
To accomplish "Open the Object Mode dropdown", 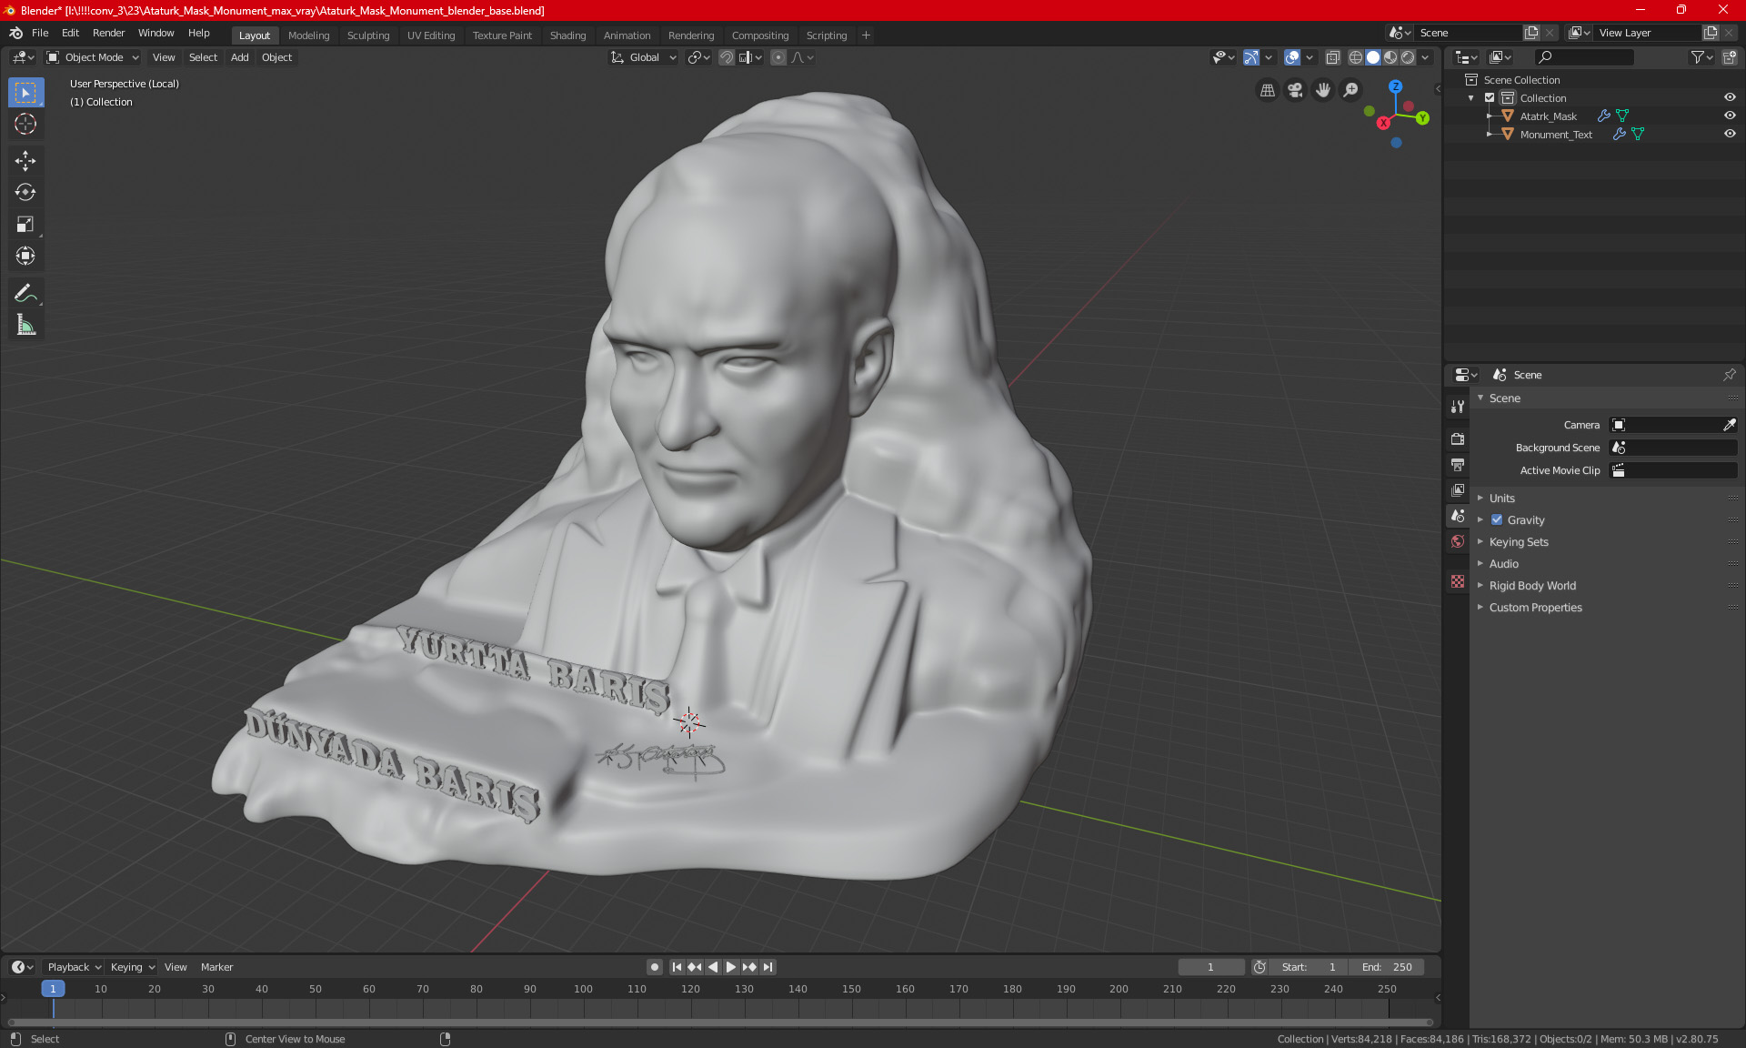I will point(93,57).
